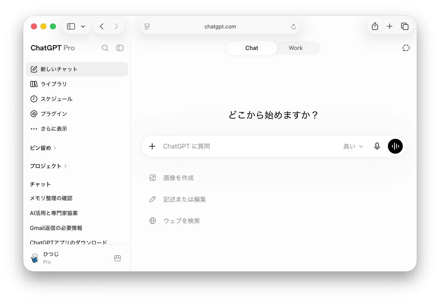Image resolution: width=440 pixels, height=302 pixels.
Task: Go forward with Safari forward arrow
Action: click(116, 26)
